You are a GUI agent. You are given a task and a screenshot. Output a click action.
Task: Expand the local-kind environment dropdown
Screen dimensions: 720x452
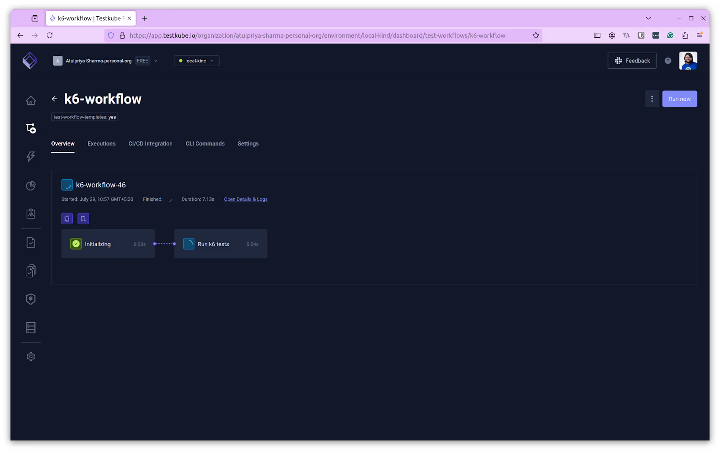(x=197, y=61)
